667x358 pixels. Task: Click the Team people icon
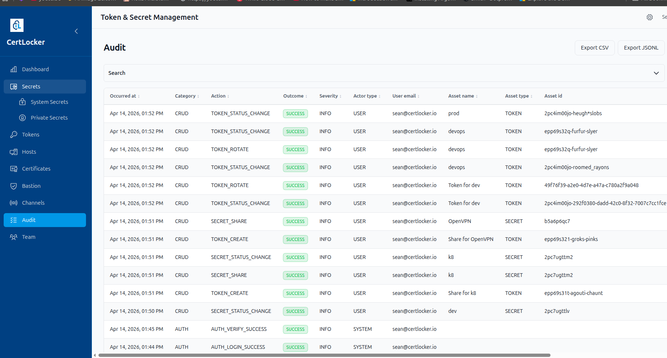coord(14,237)
